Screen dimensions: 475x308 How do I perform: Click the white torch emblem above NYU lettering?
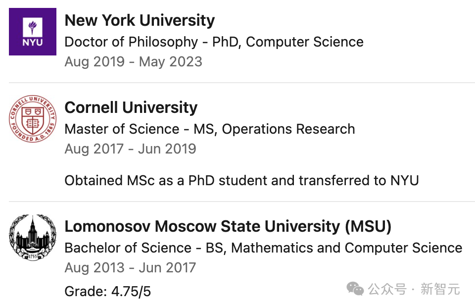(33, 26)
